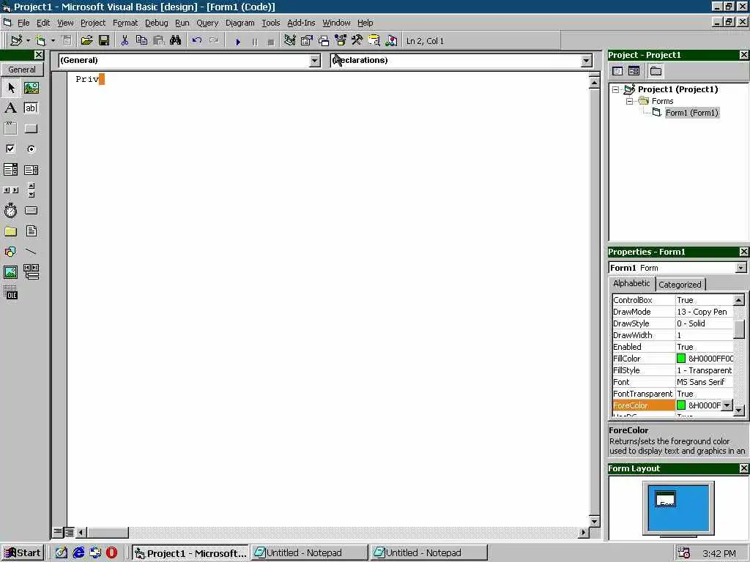Click the FillColor green color swatch
The image size is (750, 562).
tap(681, 359)
